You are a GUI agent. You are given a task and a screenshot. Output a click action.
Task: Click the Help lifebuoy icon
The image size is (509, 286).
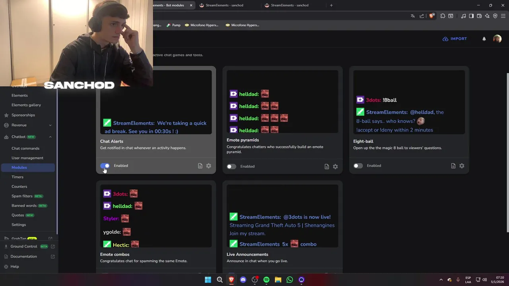click(x=6, y=267)
